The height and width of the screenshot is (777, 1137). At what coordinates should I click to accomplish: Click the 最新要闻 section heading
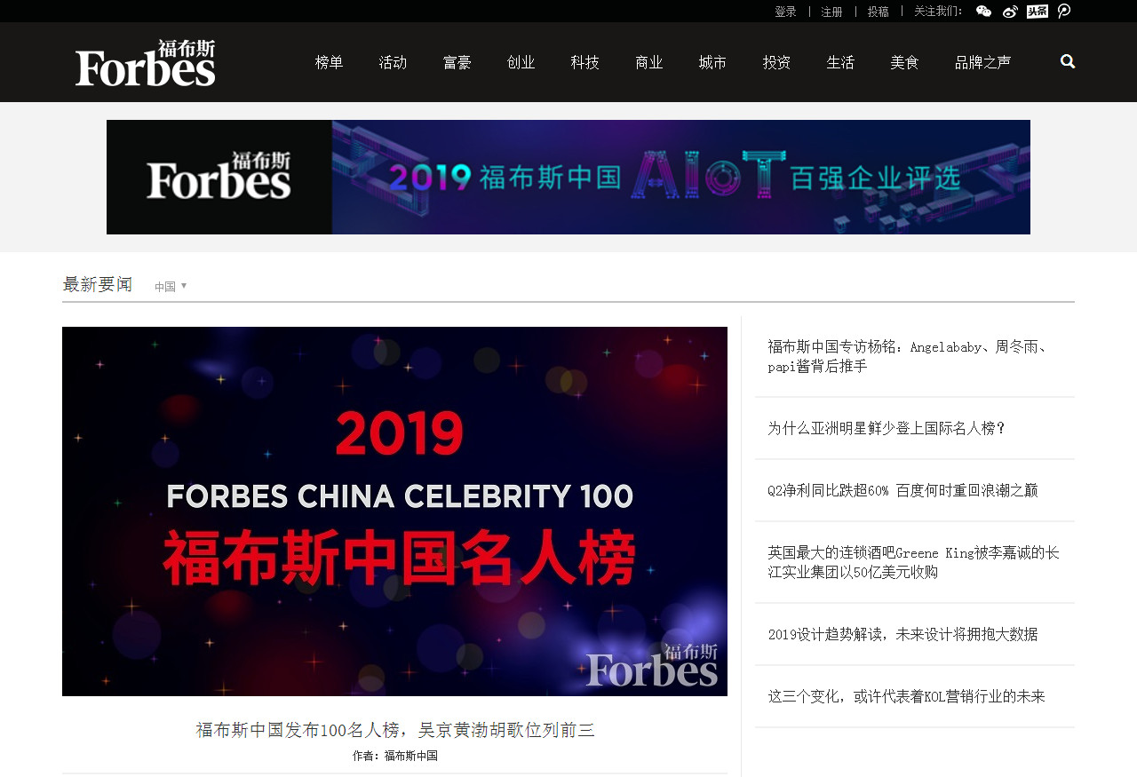pyautogui.click(x=98, y=284)
